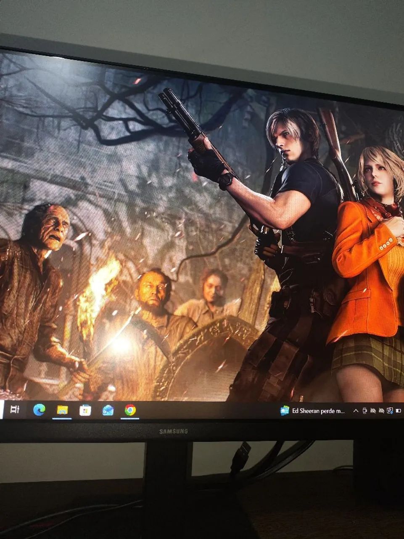Screen dimensions: 404x539
Task: Launch Microsoft Edge from the taskbar
Action: click(x=39, y=409)
